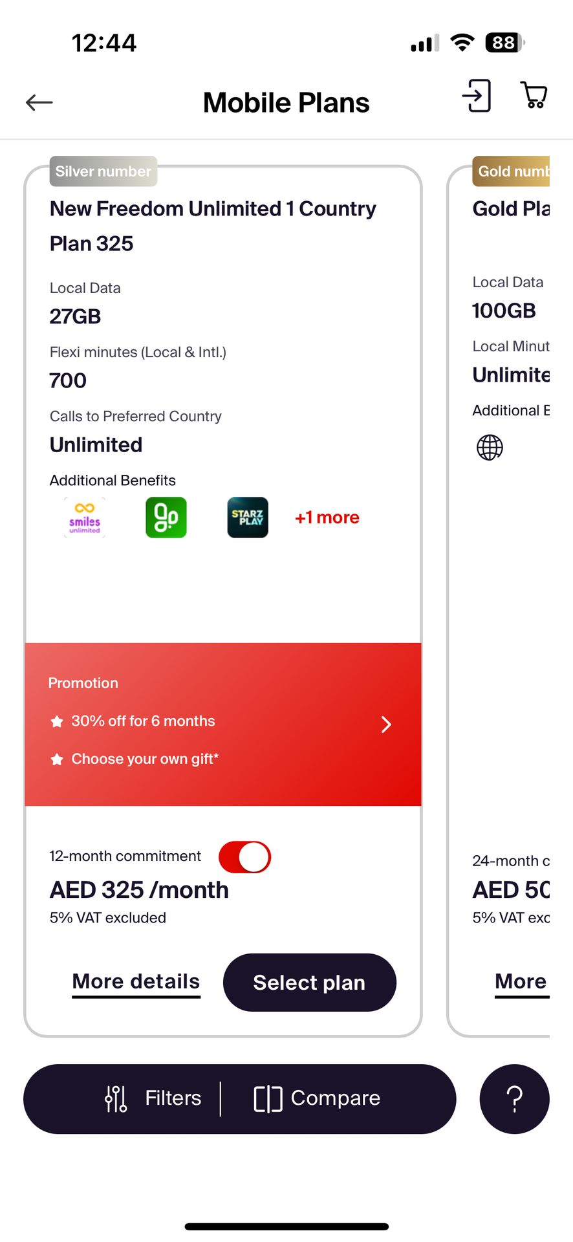Viewport: 573px width, 1242px height.
Task: Toggle the 12-month commitment switch
Action: pyautogui.click(x=245, y=857)
